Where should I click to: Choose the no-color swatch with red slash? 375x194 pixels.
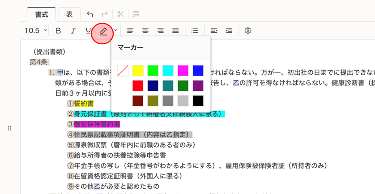click(x=123, y=71)
